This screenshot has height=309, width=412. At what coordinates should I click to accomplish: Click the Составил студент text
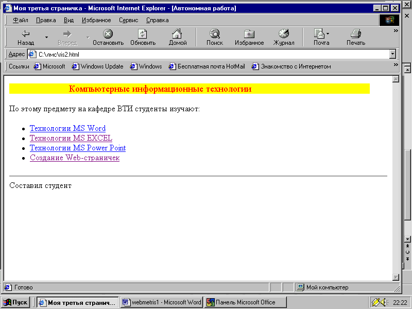(x=41, y=185)
